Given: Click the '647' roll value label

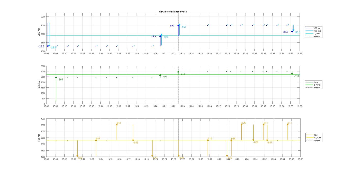Looking at the screenshot, I should pos(98,139).
